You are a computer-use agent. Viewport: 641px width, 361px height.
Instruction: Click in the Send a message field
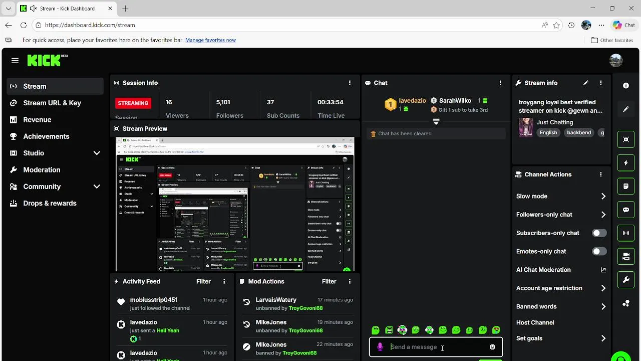tap(436, 347)
